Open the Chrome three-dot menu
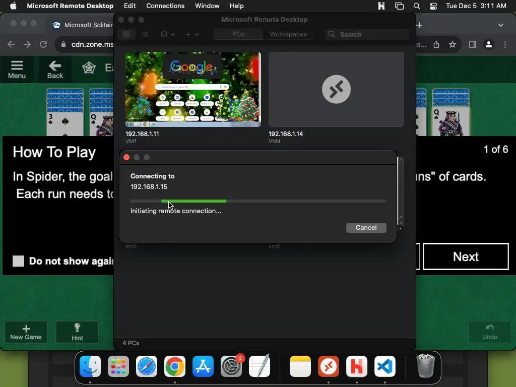This screenshot has height=387, width=516. pos(505,44)
